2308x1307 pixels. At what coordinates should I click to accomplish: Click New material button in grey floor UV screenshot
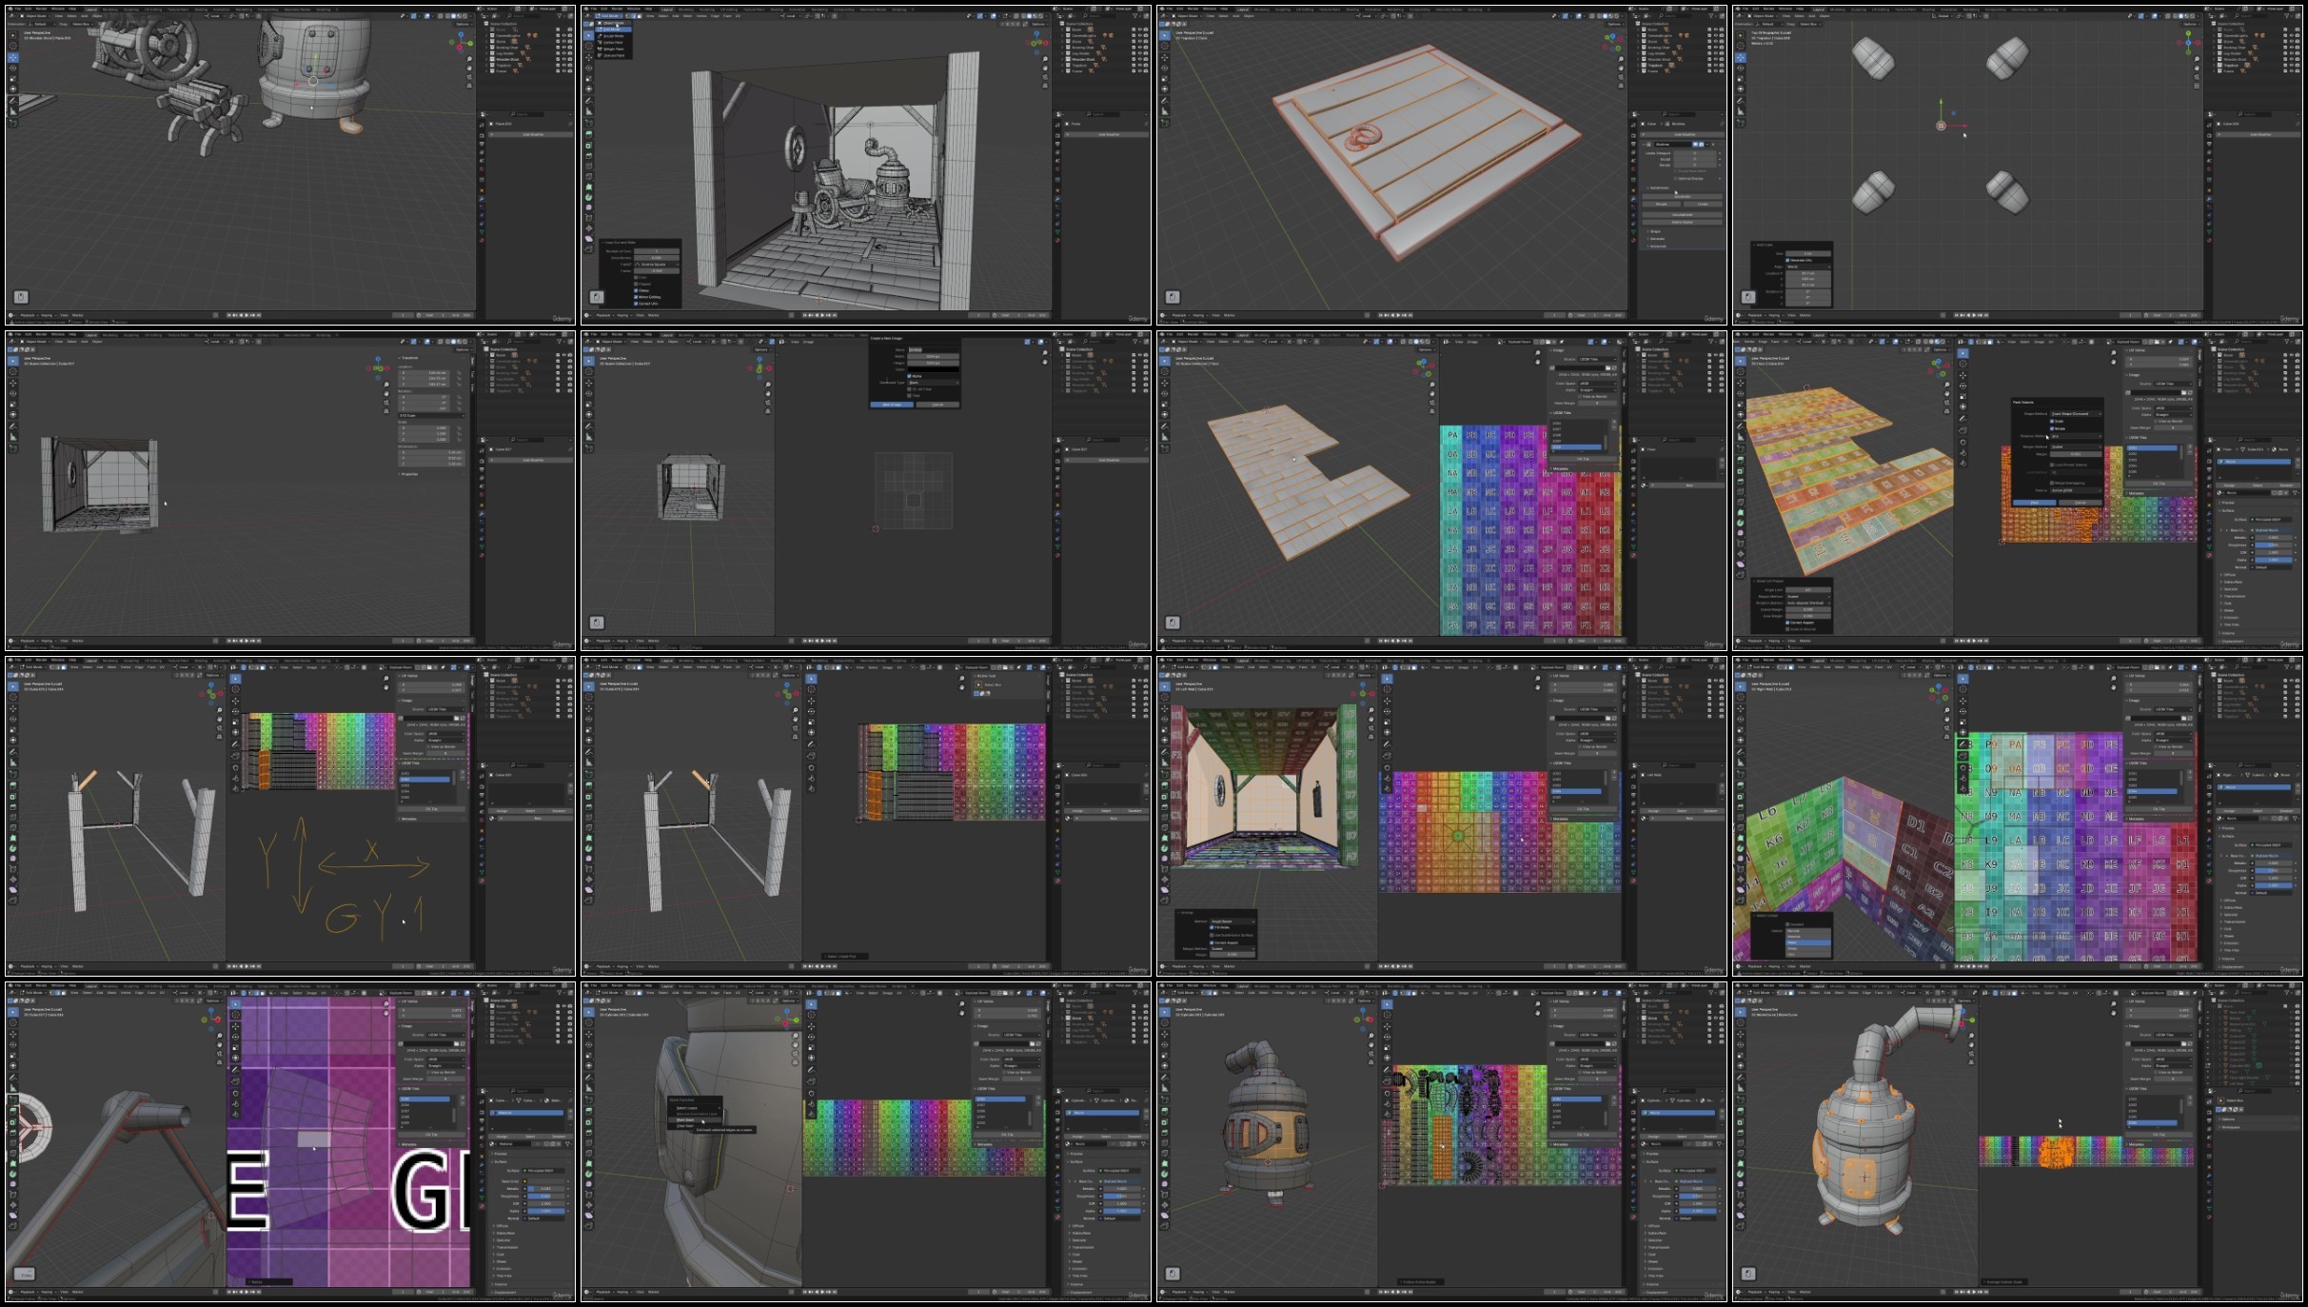pyautogui.click(x=1687, y=485)
